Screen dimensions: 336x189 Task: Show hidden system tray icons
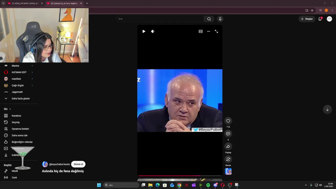(x=306, y=185)
